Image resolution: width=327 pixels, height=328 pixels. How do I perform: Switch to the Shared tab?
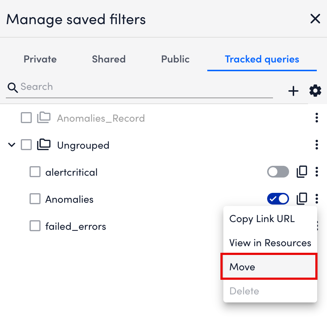point(108,59)
